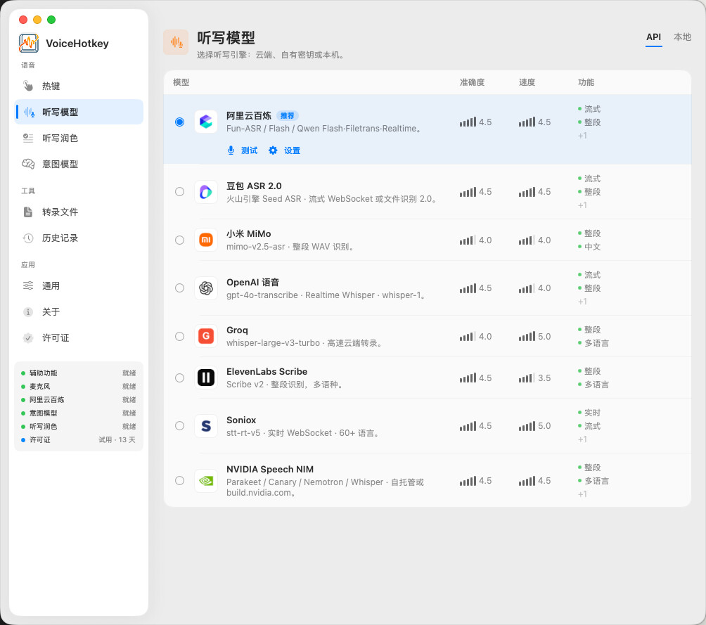
Task: Click the 小米 MiMo orange logo
Action: (x=206, y=240)
